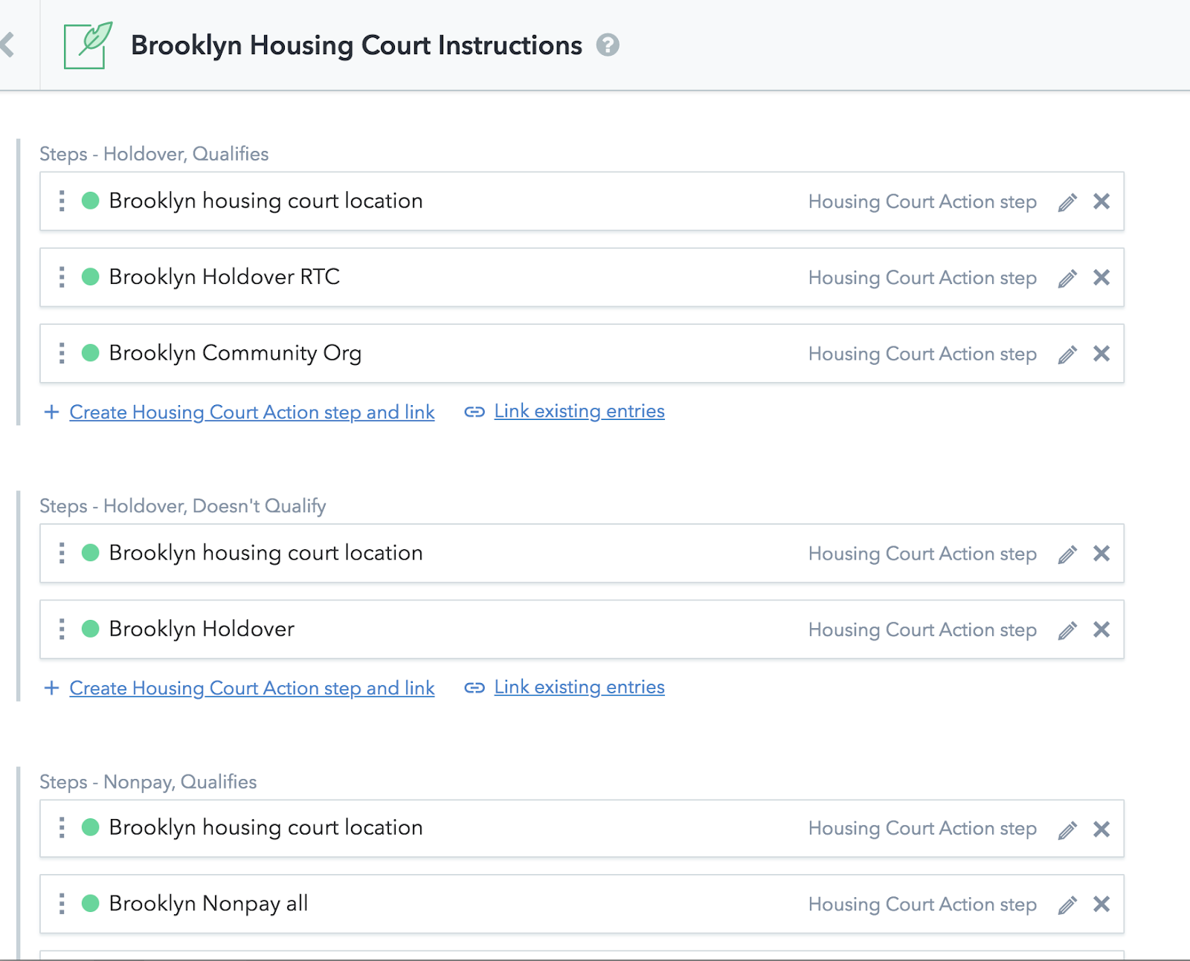
Task: Remove the Brooklyn Community Org entry
Action: tap(1101, 354)
